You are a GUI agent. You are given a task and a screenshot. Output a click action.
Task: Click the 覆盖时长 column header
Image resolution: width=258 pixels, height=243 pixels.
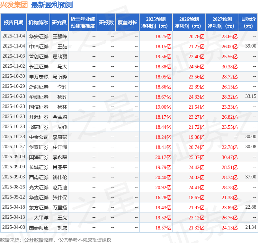point(127,23)
